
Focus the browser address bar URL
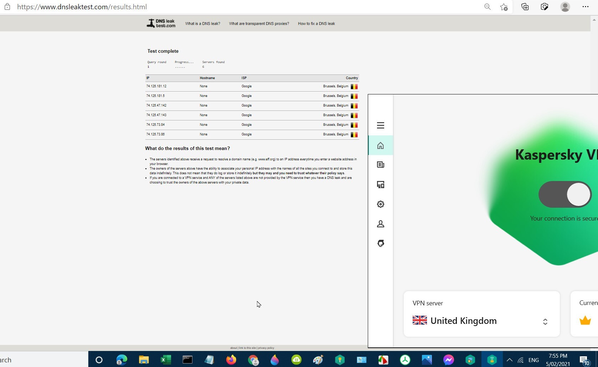[82, 7]
